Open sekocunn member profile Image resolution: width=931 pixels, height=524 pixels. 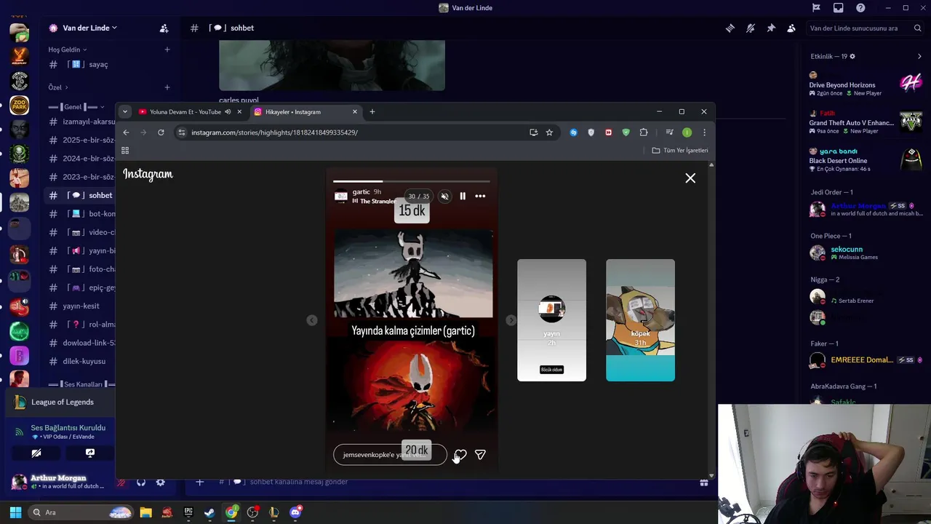click(x=866, y=253)
